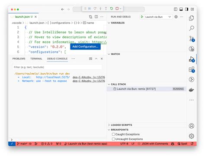Open the Launch via Bun configuration dropdown

tap(158, 17)
